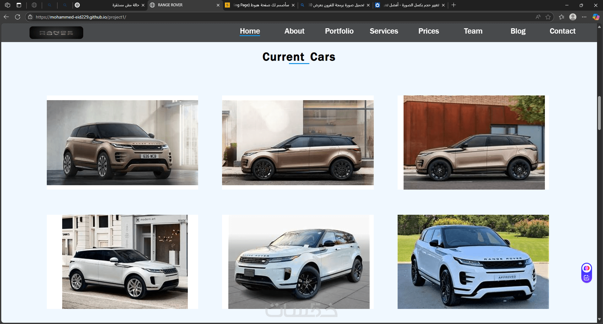Click the address bar URL field

(283, 17)
